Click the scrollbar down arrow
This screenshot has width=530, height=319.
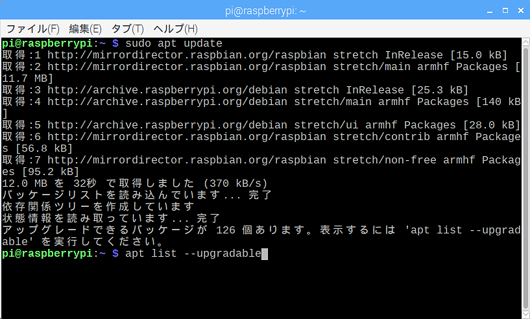(x=526, y=314)
